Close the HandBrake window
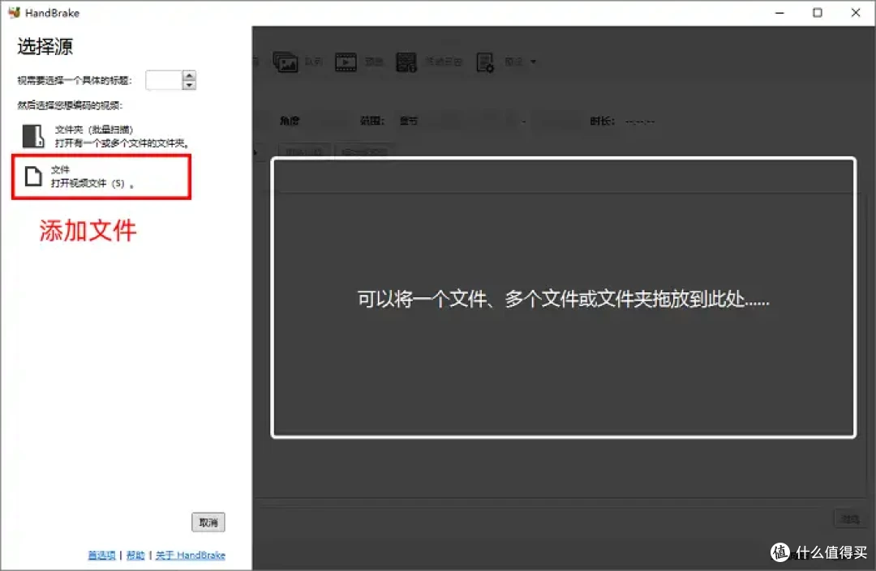This screenshot has width=876, height=571. [x=856, y=12]
